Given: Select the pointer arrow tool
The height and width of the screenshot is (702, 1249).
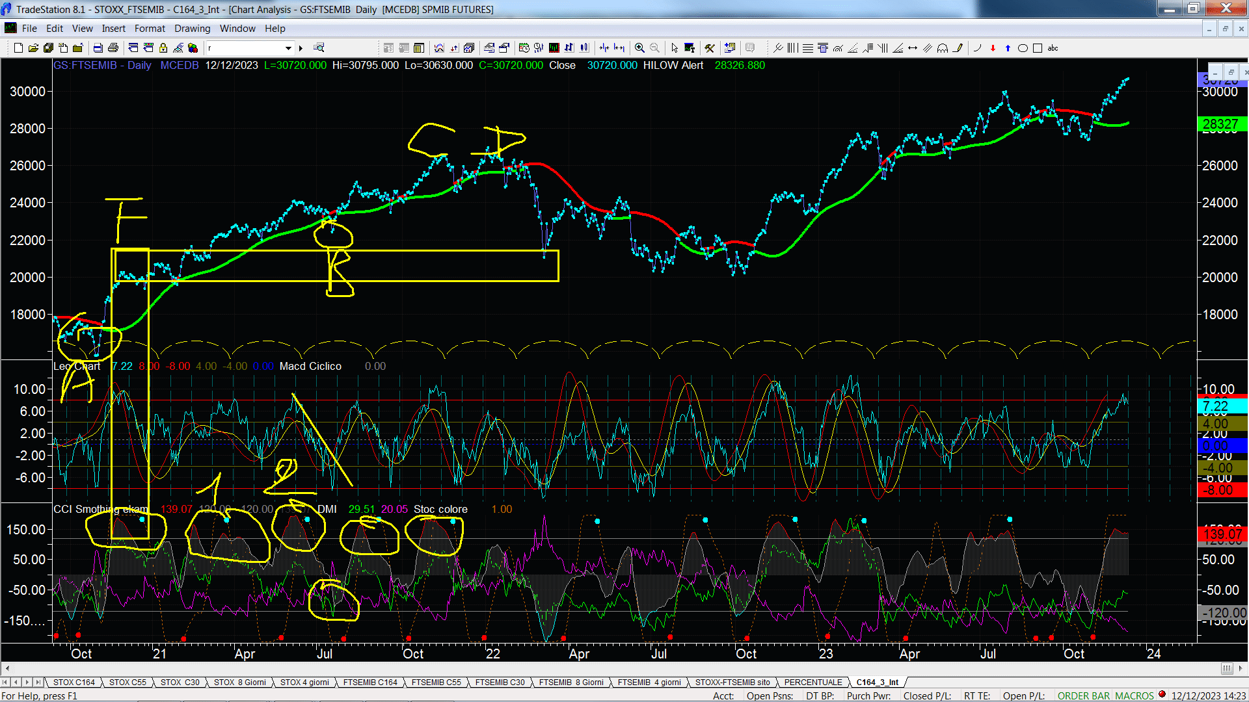Looking at the screenshot, I should [x=675, y=48].
